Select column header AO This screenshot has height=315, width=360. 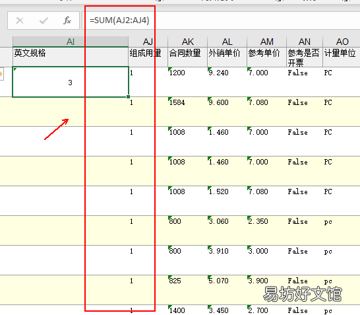(342, 42)
